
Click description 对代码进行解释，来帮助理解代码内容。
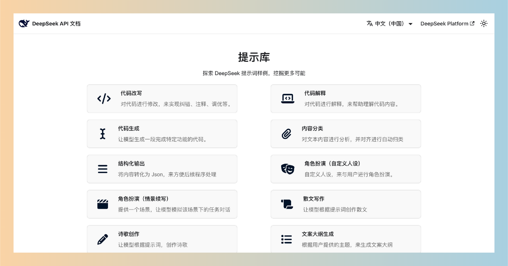352,104
